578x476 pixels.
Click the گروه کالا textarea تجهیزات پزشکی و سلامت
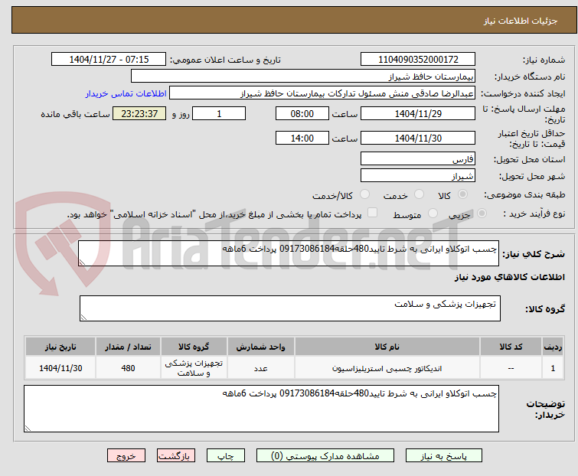coord(290,308)
